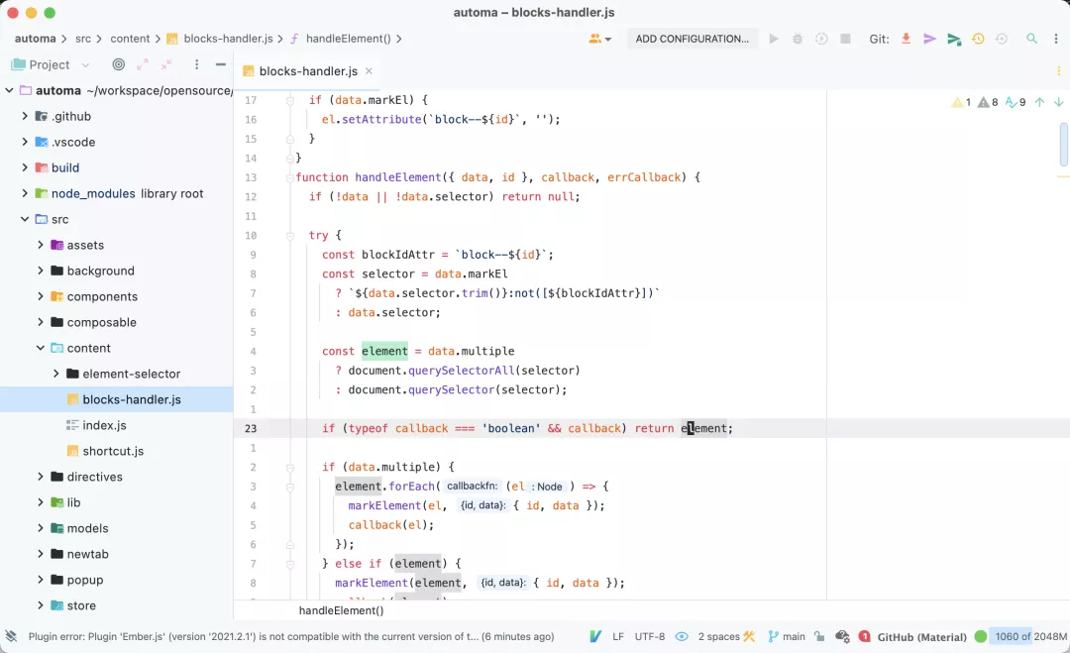Expand the build folder

tap(25, 167)
